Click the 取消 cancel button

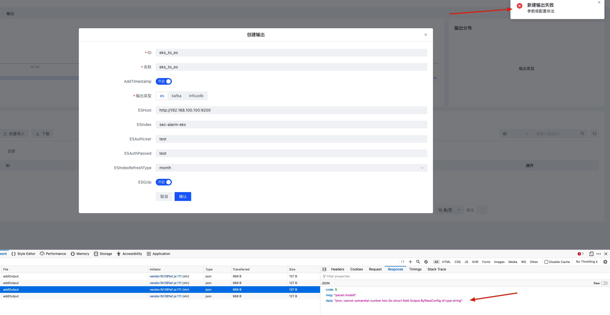point(164,197)
